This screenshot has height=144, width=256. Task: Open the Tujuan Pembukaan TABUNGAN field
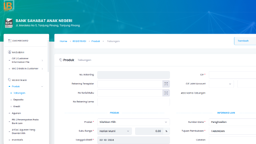(232, 131)
